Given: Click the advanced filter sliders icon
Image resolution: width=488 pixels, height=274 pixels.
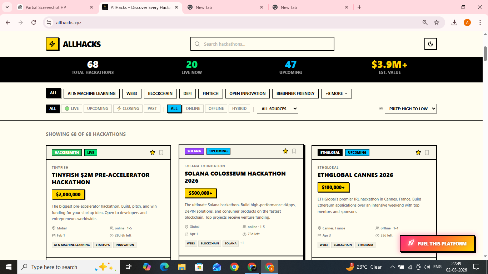Looking at the screenshot, I should pos(381,108).
